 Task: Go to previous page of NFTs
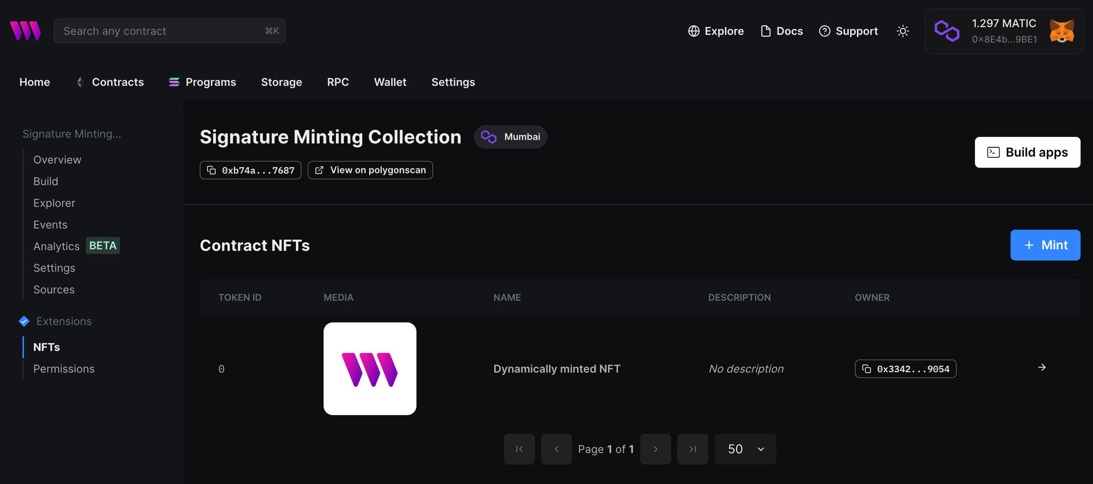click(x=556, y=449)
